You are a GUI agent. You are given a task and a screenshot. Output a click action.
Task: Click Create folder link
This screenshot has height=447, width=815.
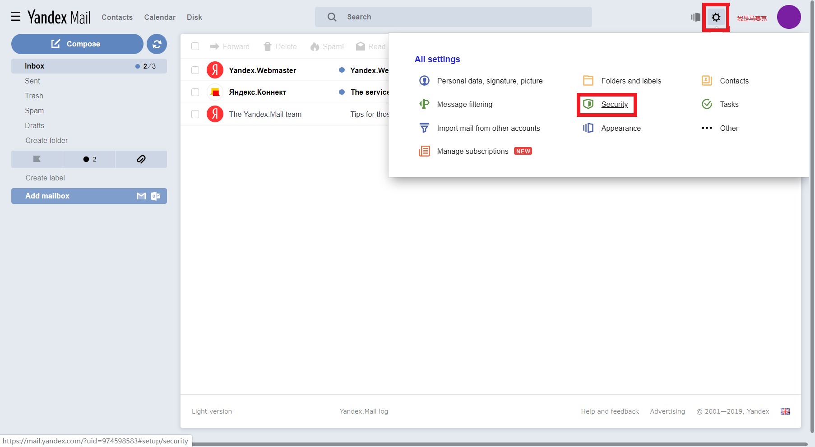[x=46, y=140]
